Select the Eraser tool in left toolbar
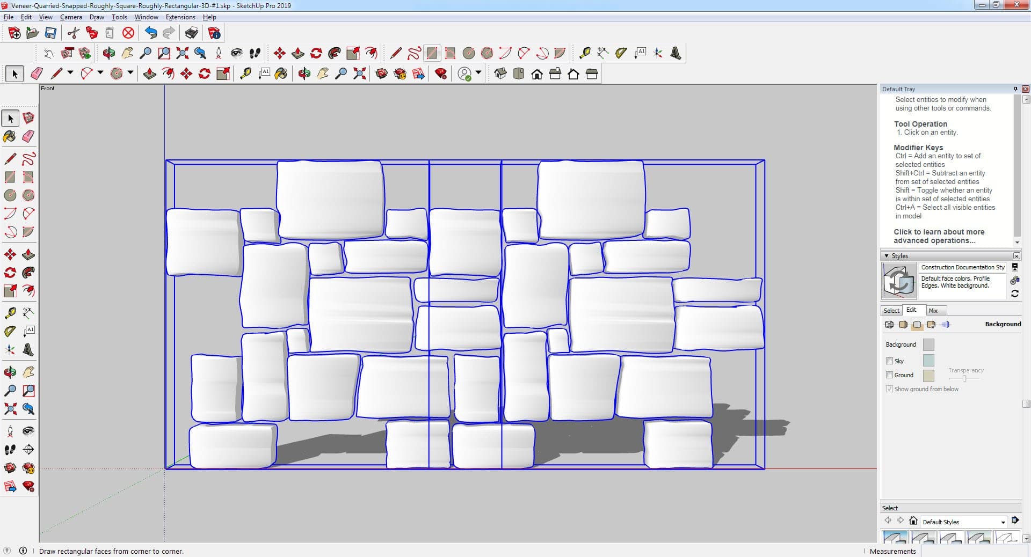 28,136
